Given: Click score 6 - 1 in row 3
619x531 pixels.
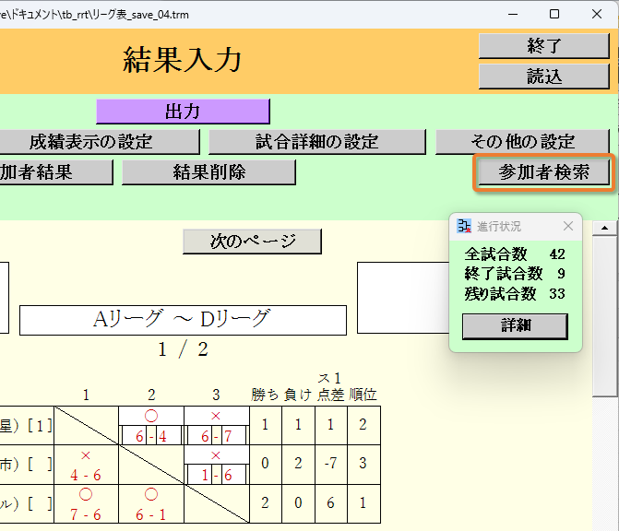Looking at the screenshot, I should (150, 514).
